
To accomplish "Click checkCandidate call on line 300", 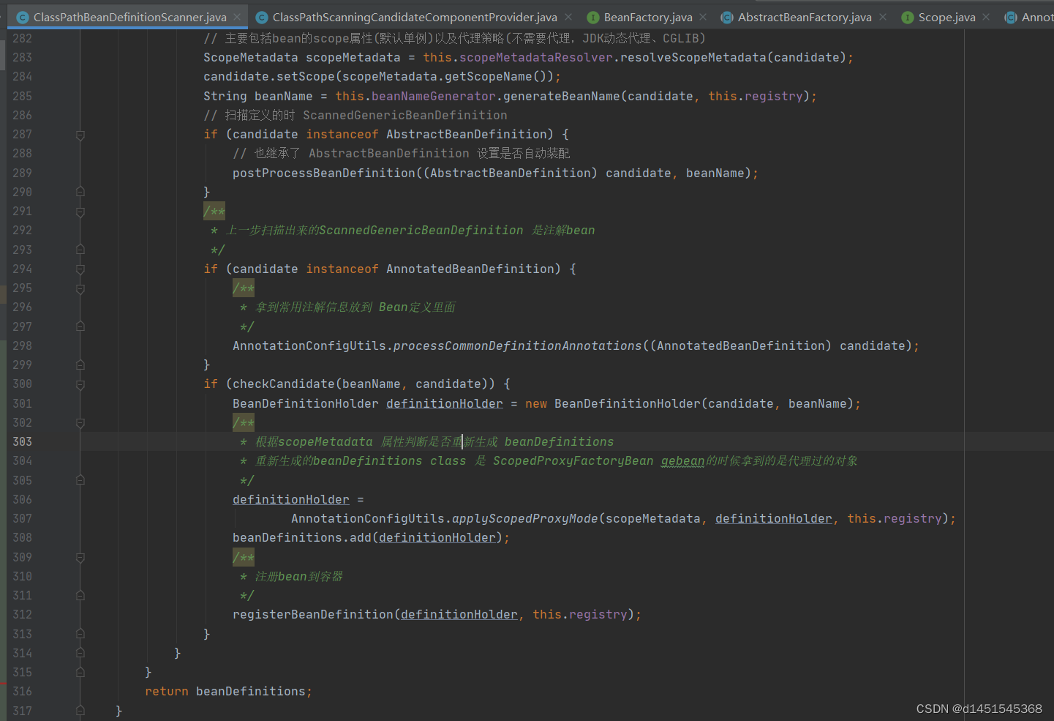I will click(x=284, y=384).
